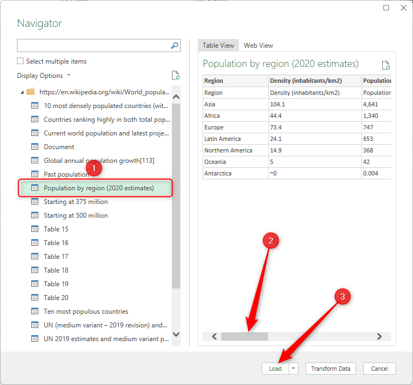
Task: Close the Navigator dialog
Action: [x=404, y=8]
